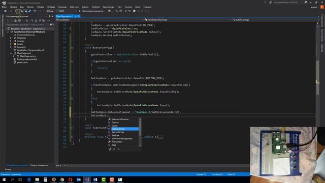
Task: Toggle IntelliSense properties filter wrench icon
Action: point(110,149)
